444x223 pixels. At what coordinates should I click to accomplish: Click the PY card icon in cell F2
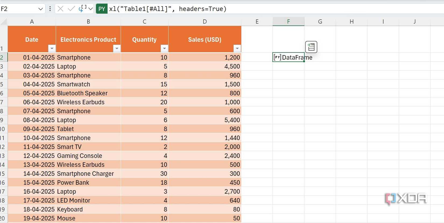tap(277, 57)
